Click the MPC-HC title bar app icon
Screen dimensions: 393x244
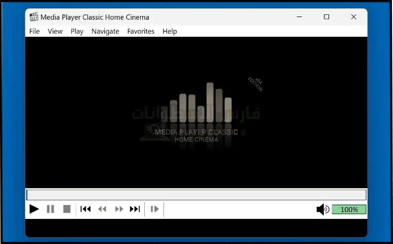point(34,17)
